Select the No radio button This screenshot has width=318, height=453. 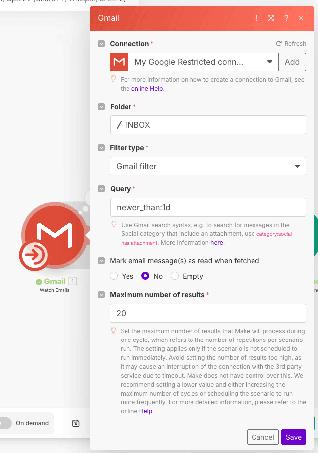(145, 276)
